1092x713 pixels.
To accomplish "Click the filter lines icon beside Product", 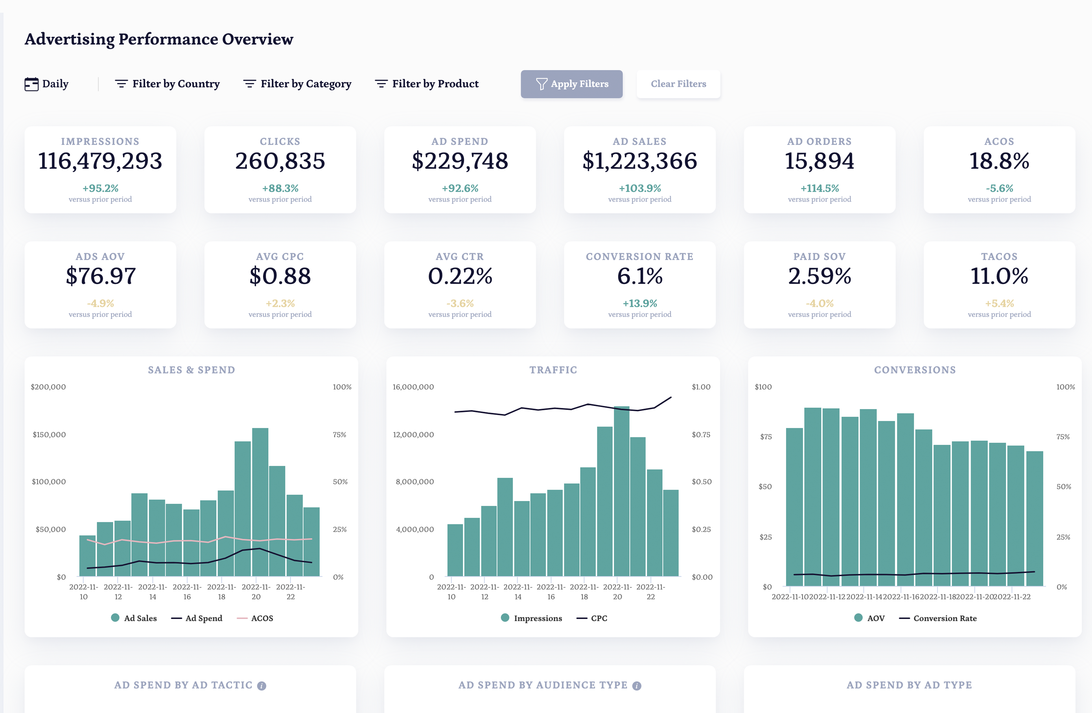I will 381,84.
